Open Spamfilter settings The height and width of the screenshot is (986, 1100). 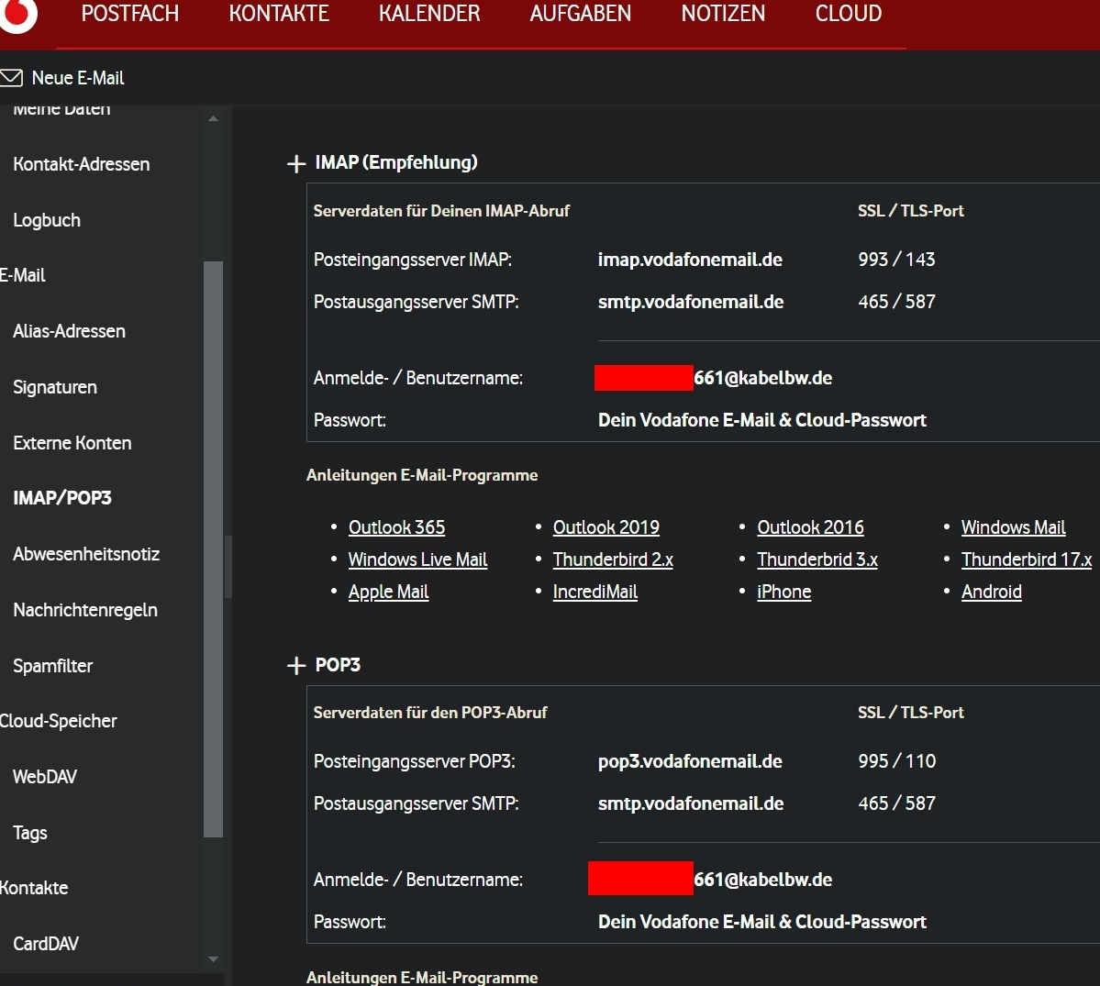click(x=52, y=666)
